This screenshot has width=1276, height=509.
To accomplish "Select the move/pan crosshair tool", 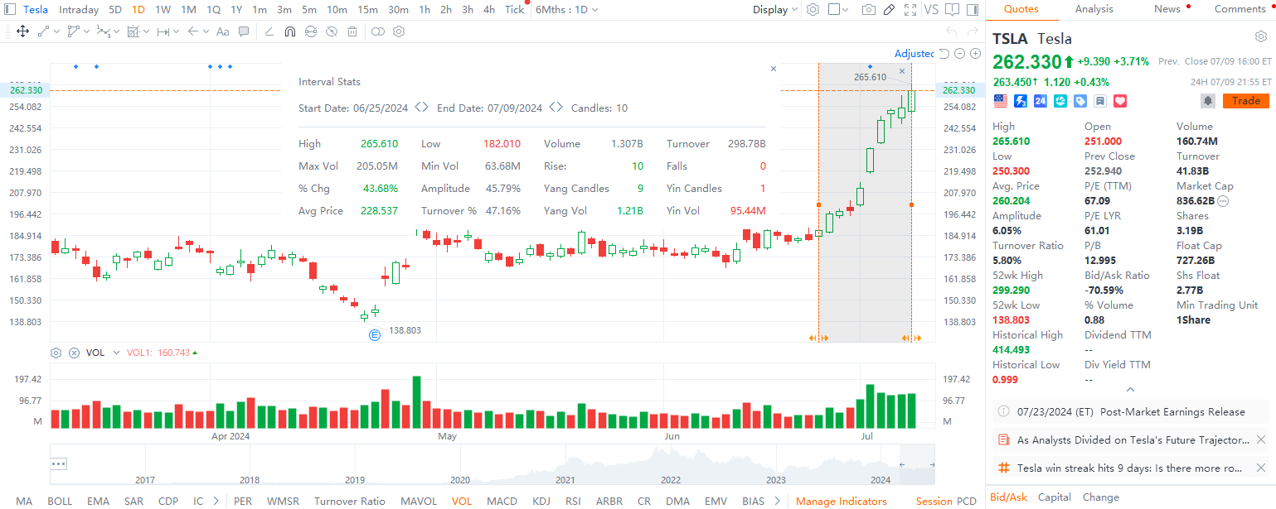I will (x=22, y=31).
